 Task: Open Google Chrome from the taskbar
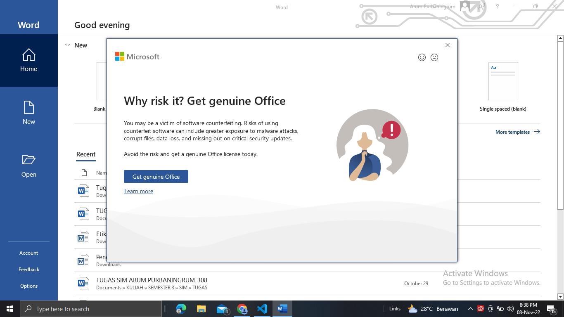point(242,309)
